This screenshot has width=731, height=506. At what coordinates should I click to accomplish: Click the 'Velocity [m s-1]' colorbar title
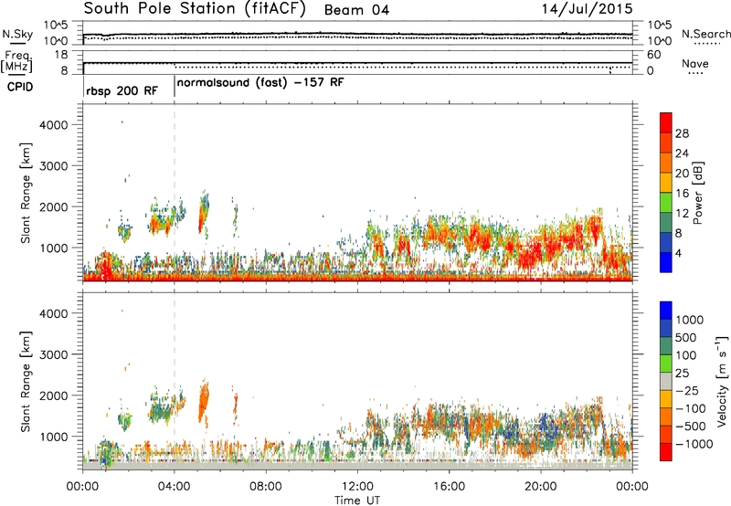[x=722, y=381]
